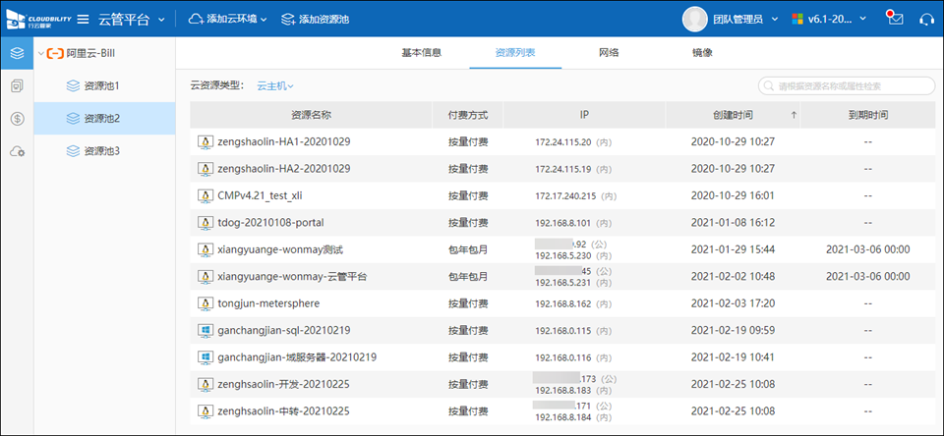Open the messages envelope icon
The width and height of the screenshot is (944, 436).
(x=895, y=19)
